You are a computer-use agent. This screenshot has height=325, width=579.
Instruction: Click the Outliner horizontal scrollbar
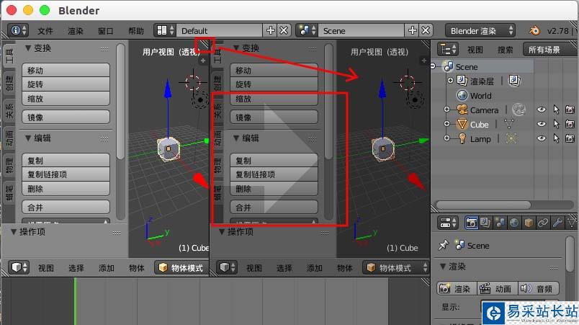(483, 205)
